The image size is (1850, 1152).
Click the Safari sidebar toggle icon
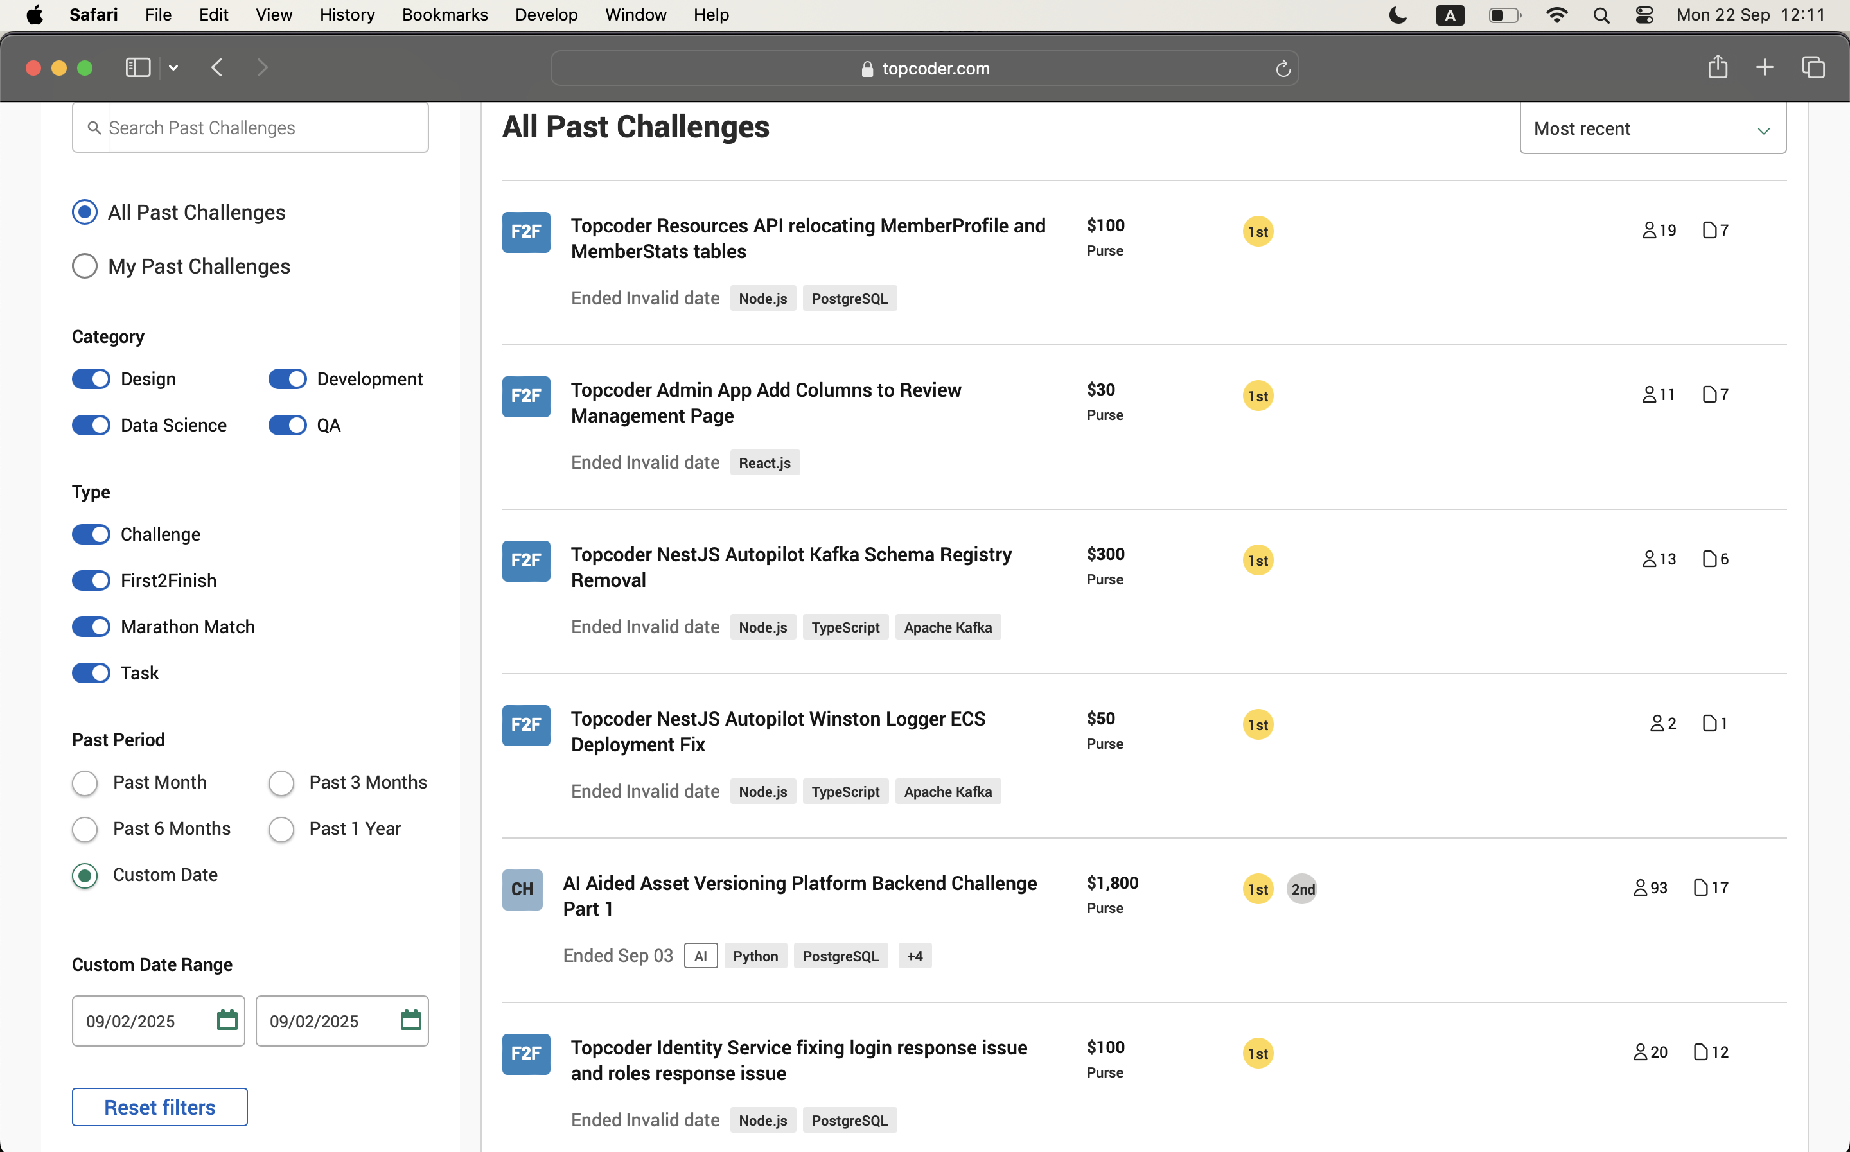pos(138,68)
